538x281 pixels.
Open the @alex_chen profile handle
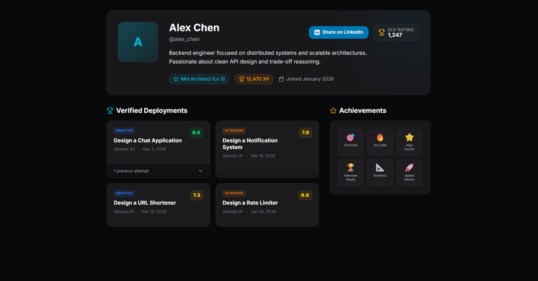(184, 39)
